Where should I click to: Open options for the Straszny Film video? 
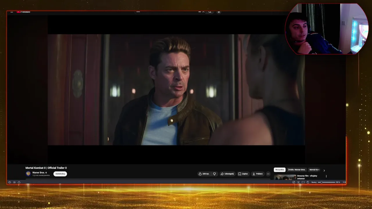(x=326, y=176)
